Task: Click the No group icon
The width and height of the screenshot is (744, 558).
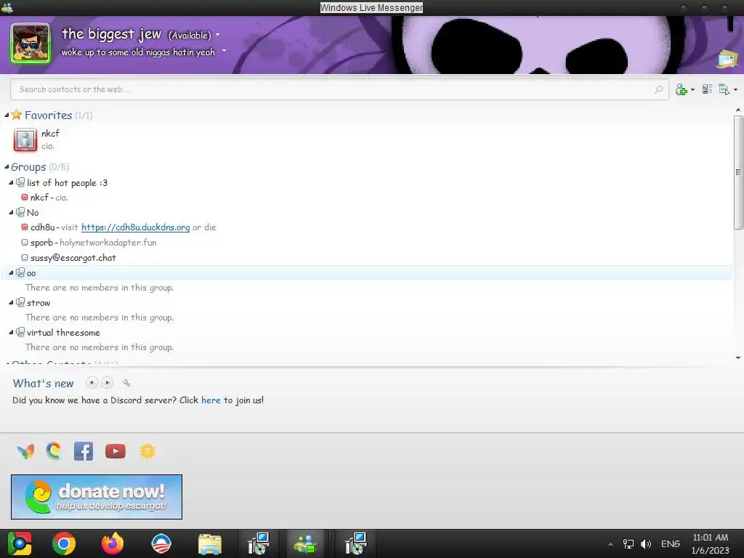Action: coord(20,212)
